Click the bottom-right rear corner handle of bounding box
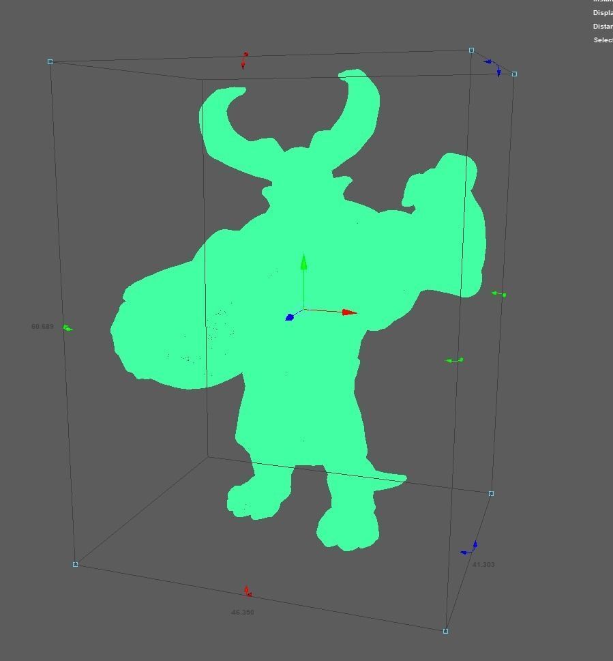Viewport: 613px width, 661px height. point(491,493)
